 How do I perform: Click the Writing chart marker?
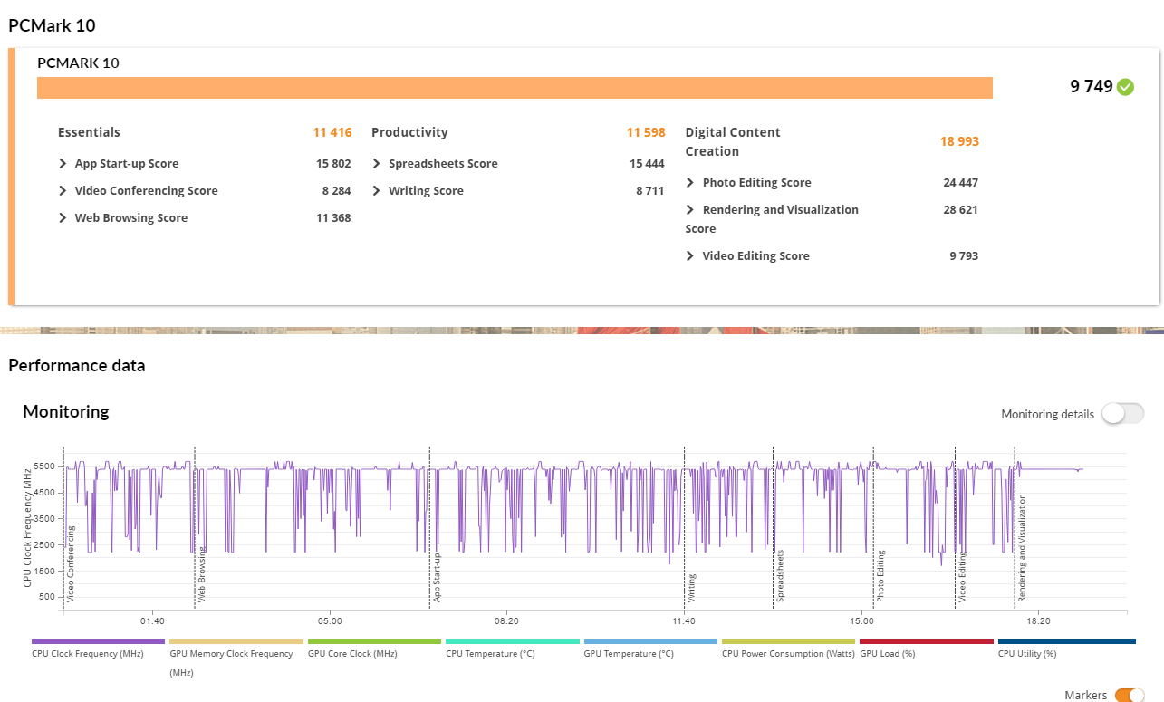(692, 589)
